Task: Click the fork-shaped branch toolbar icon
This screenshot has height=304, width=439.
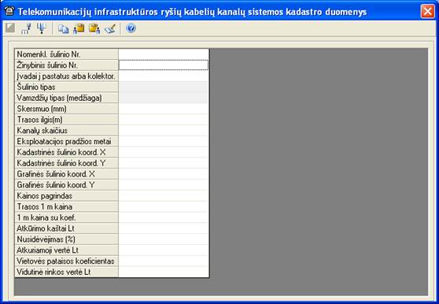Action: pyautogui.click(x=42, y=28)
